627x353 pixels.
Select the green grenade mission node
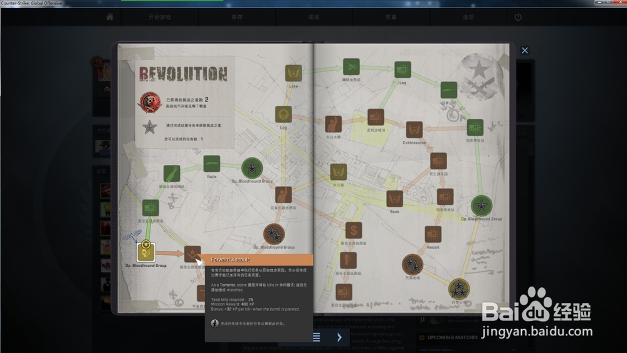click(172, 174)
